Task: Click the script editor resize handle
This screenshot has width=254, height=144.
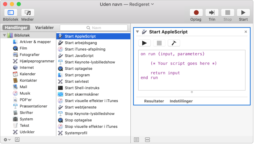Action: point(192,92)
